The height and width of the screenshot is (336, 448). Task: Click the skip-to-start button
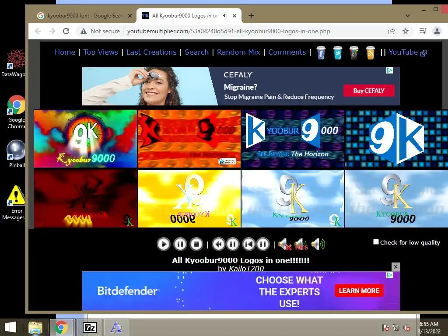(248, 244)
